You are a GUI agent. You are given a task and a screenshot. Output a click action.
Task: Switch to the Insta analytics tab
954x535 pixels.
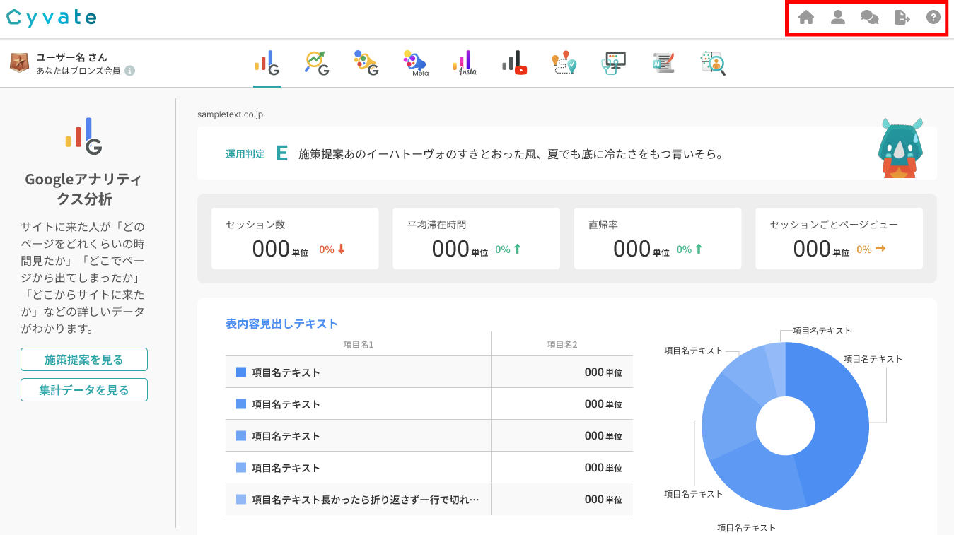click(x=465, y=63)
